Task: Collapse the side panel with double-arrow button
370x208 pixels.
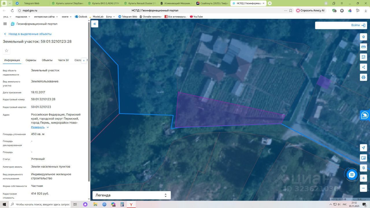Action: click(95, 24)
